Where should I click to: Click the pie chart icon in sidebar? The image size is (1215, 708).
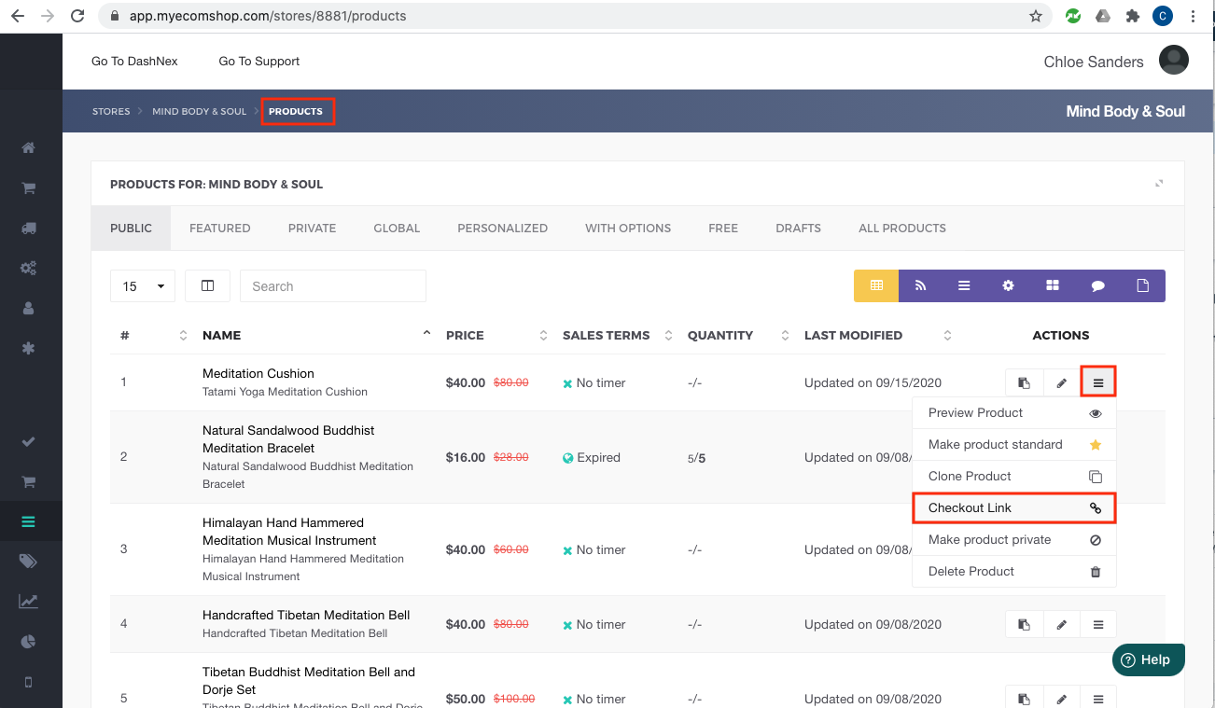coord(28,642)
